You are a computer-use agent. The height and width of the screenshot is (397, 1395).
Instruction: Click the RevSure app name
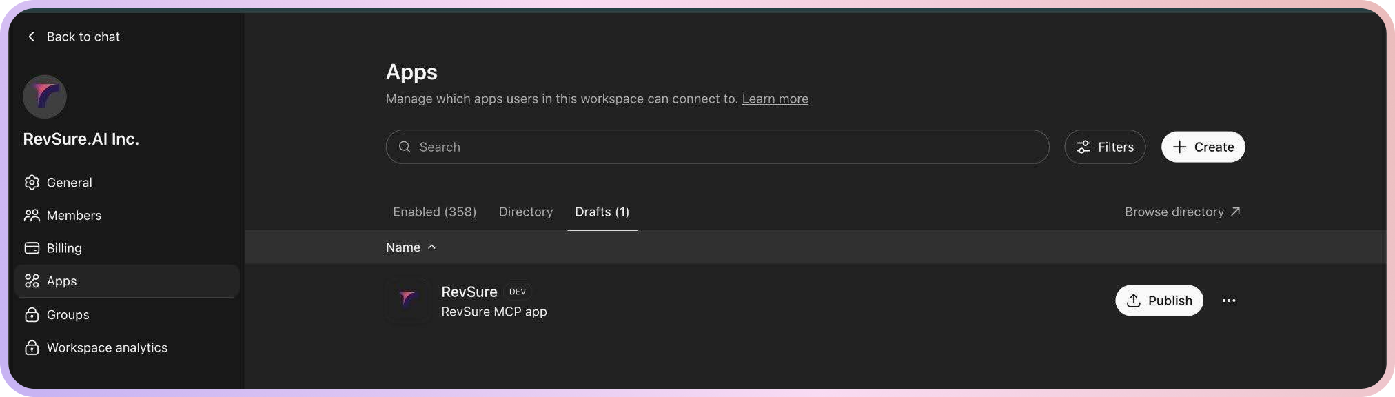pyautogui.click(x=469, y=292)
